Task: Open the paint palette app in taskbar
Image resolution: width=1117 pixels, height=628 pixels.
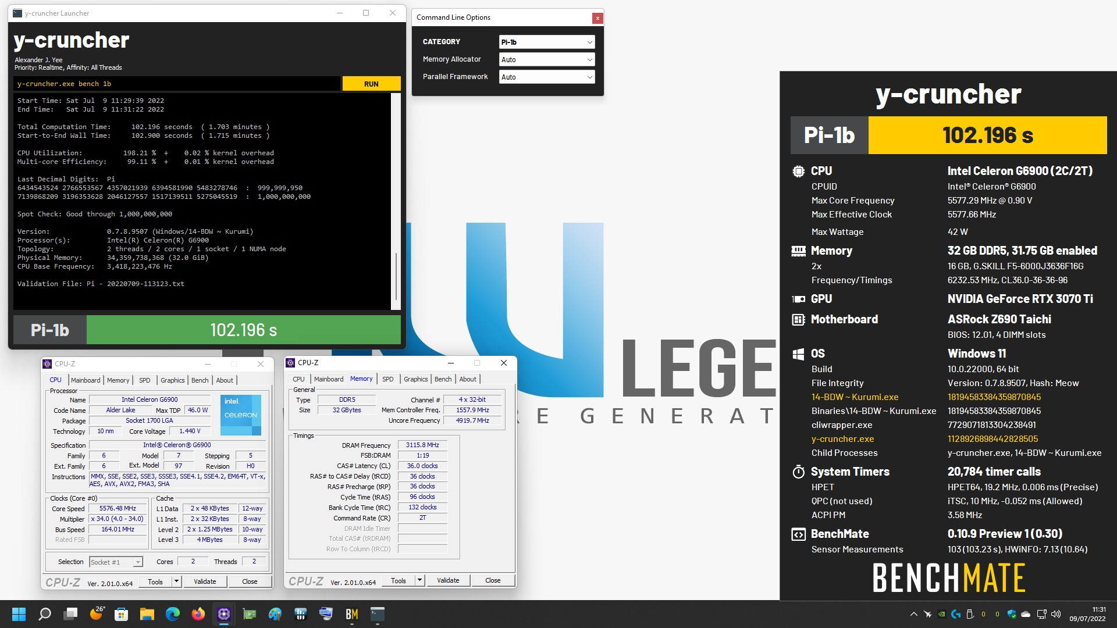Action: pyautogui.click(x=275, y=614)
